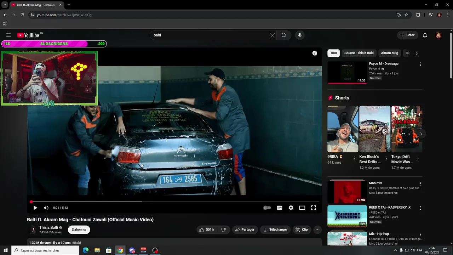
Task: Show video info card icon
Action: point(315,53)
